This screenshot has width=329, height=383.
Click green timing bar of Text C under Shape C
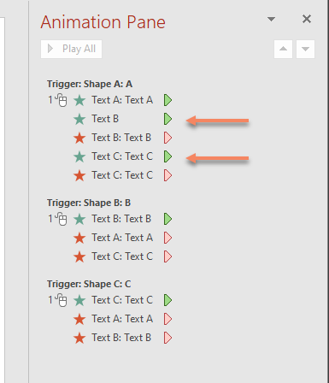click(167, 300)
